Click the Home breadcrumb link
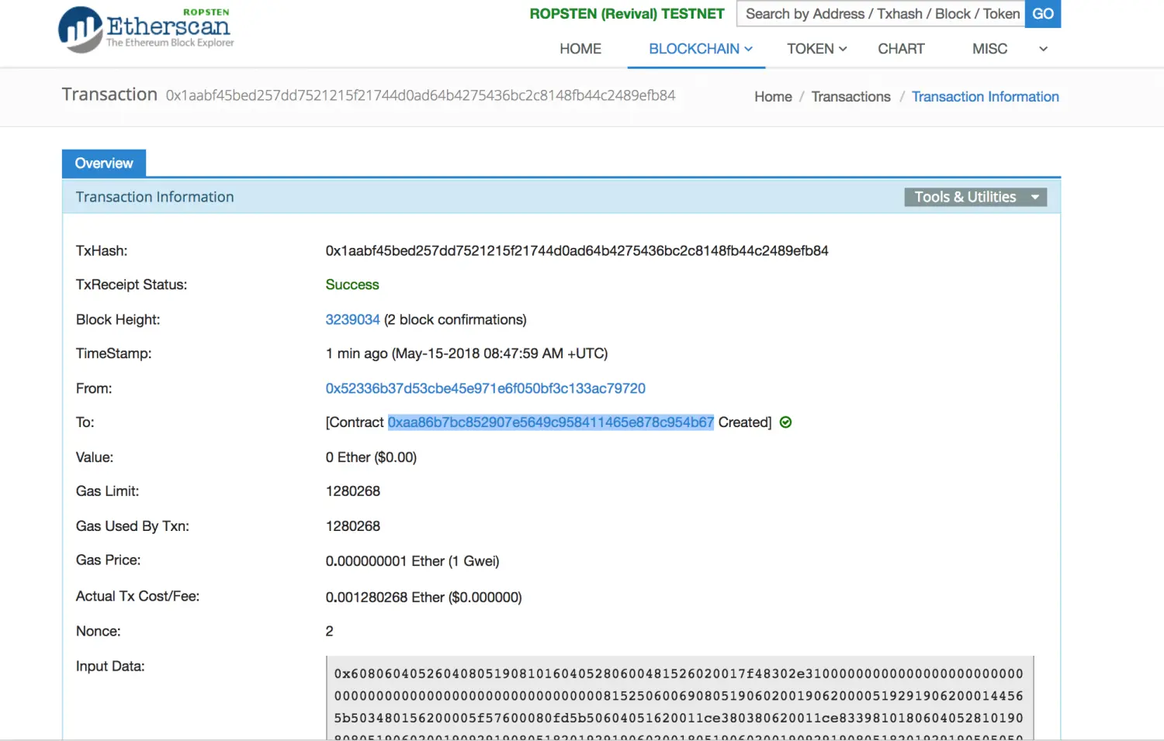The width and height of the screenshot is (1164, 741). click(773, 97)
